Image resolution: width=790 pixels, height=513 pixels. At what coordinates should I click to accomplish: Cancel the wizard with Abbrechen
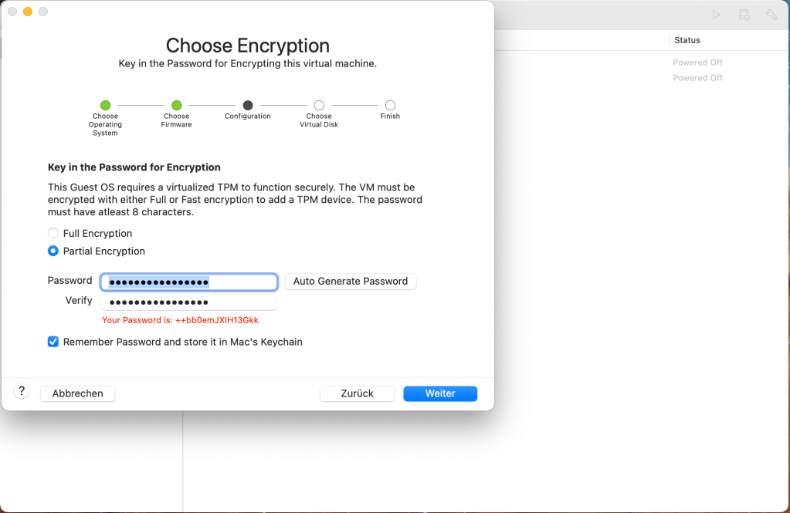click(x=77, y=393)
